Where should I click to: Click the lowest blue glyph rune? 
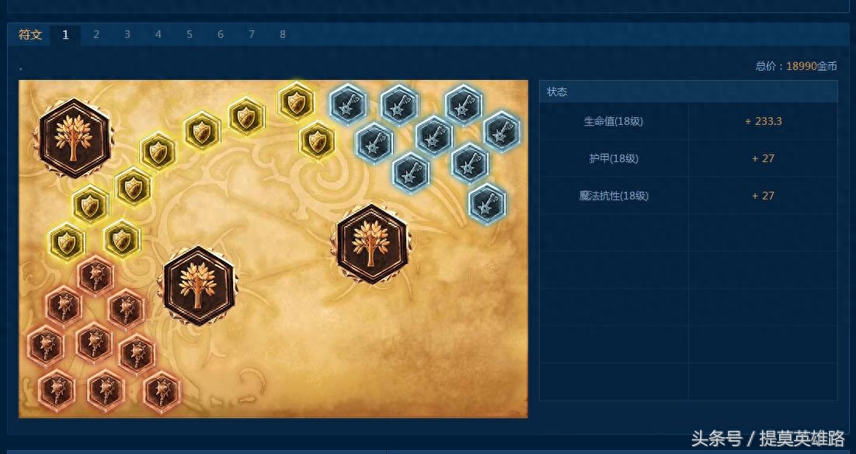[487, 203]
